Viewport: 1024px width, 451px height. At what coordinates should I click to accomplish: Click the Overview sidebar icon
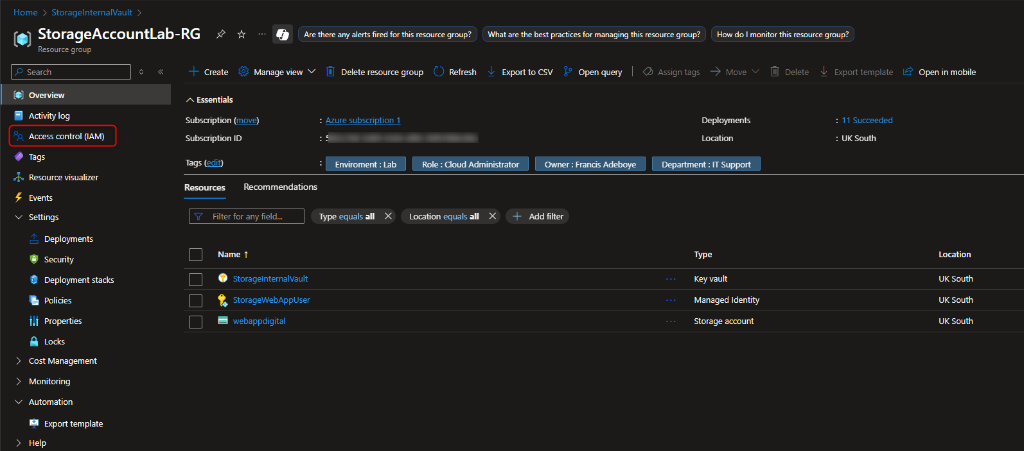tap(19, 95)
